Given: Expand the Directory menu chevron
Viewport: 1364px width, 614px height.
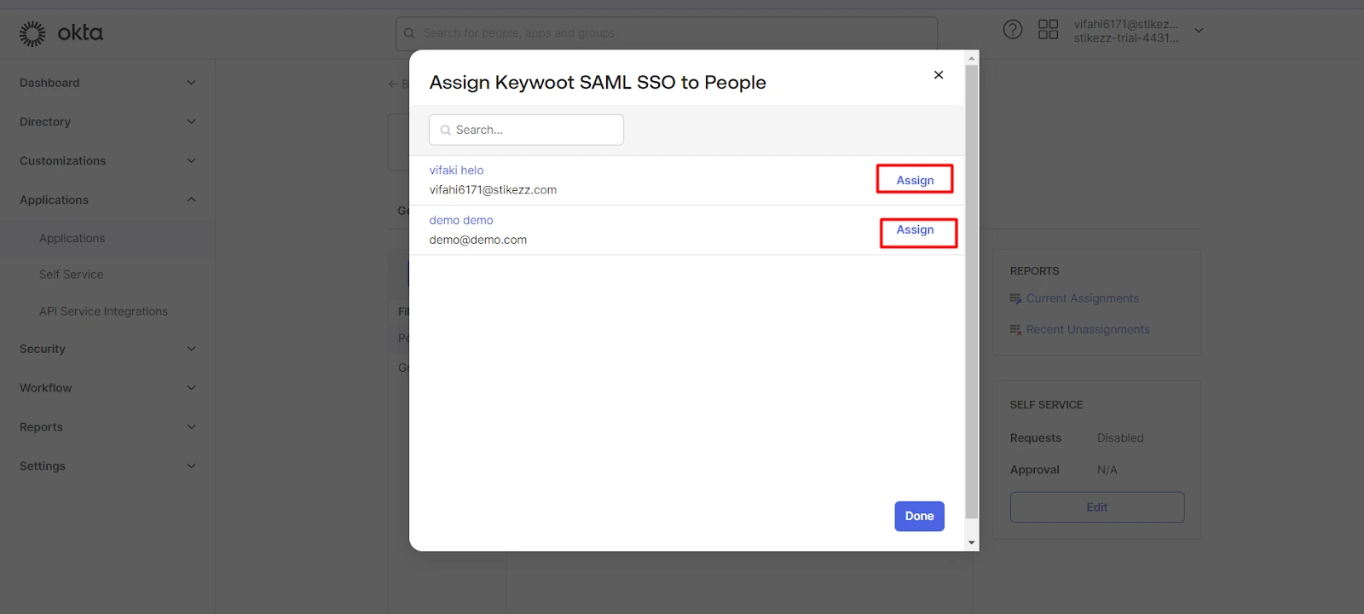Looking at the screenshot, I should (191, 122).
